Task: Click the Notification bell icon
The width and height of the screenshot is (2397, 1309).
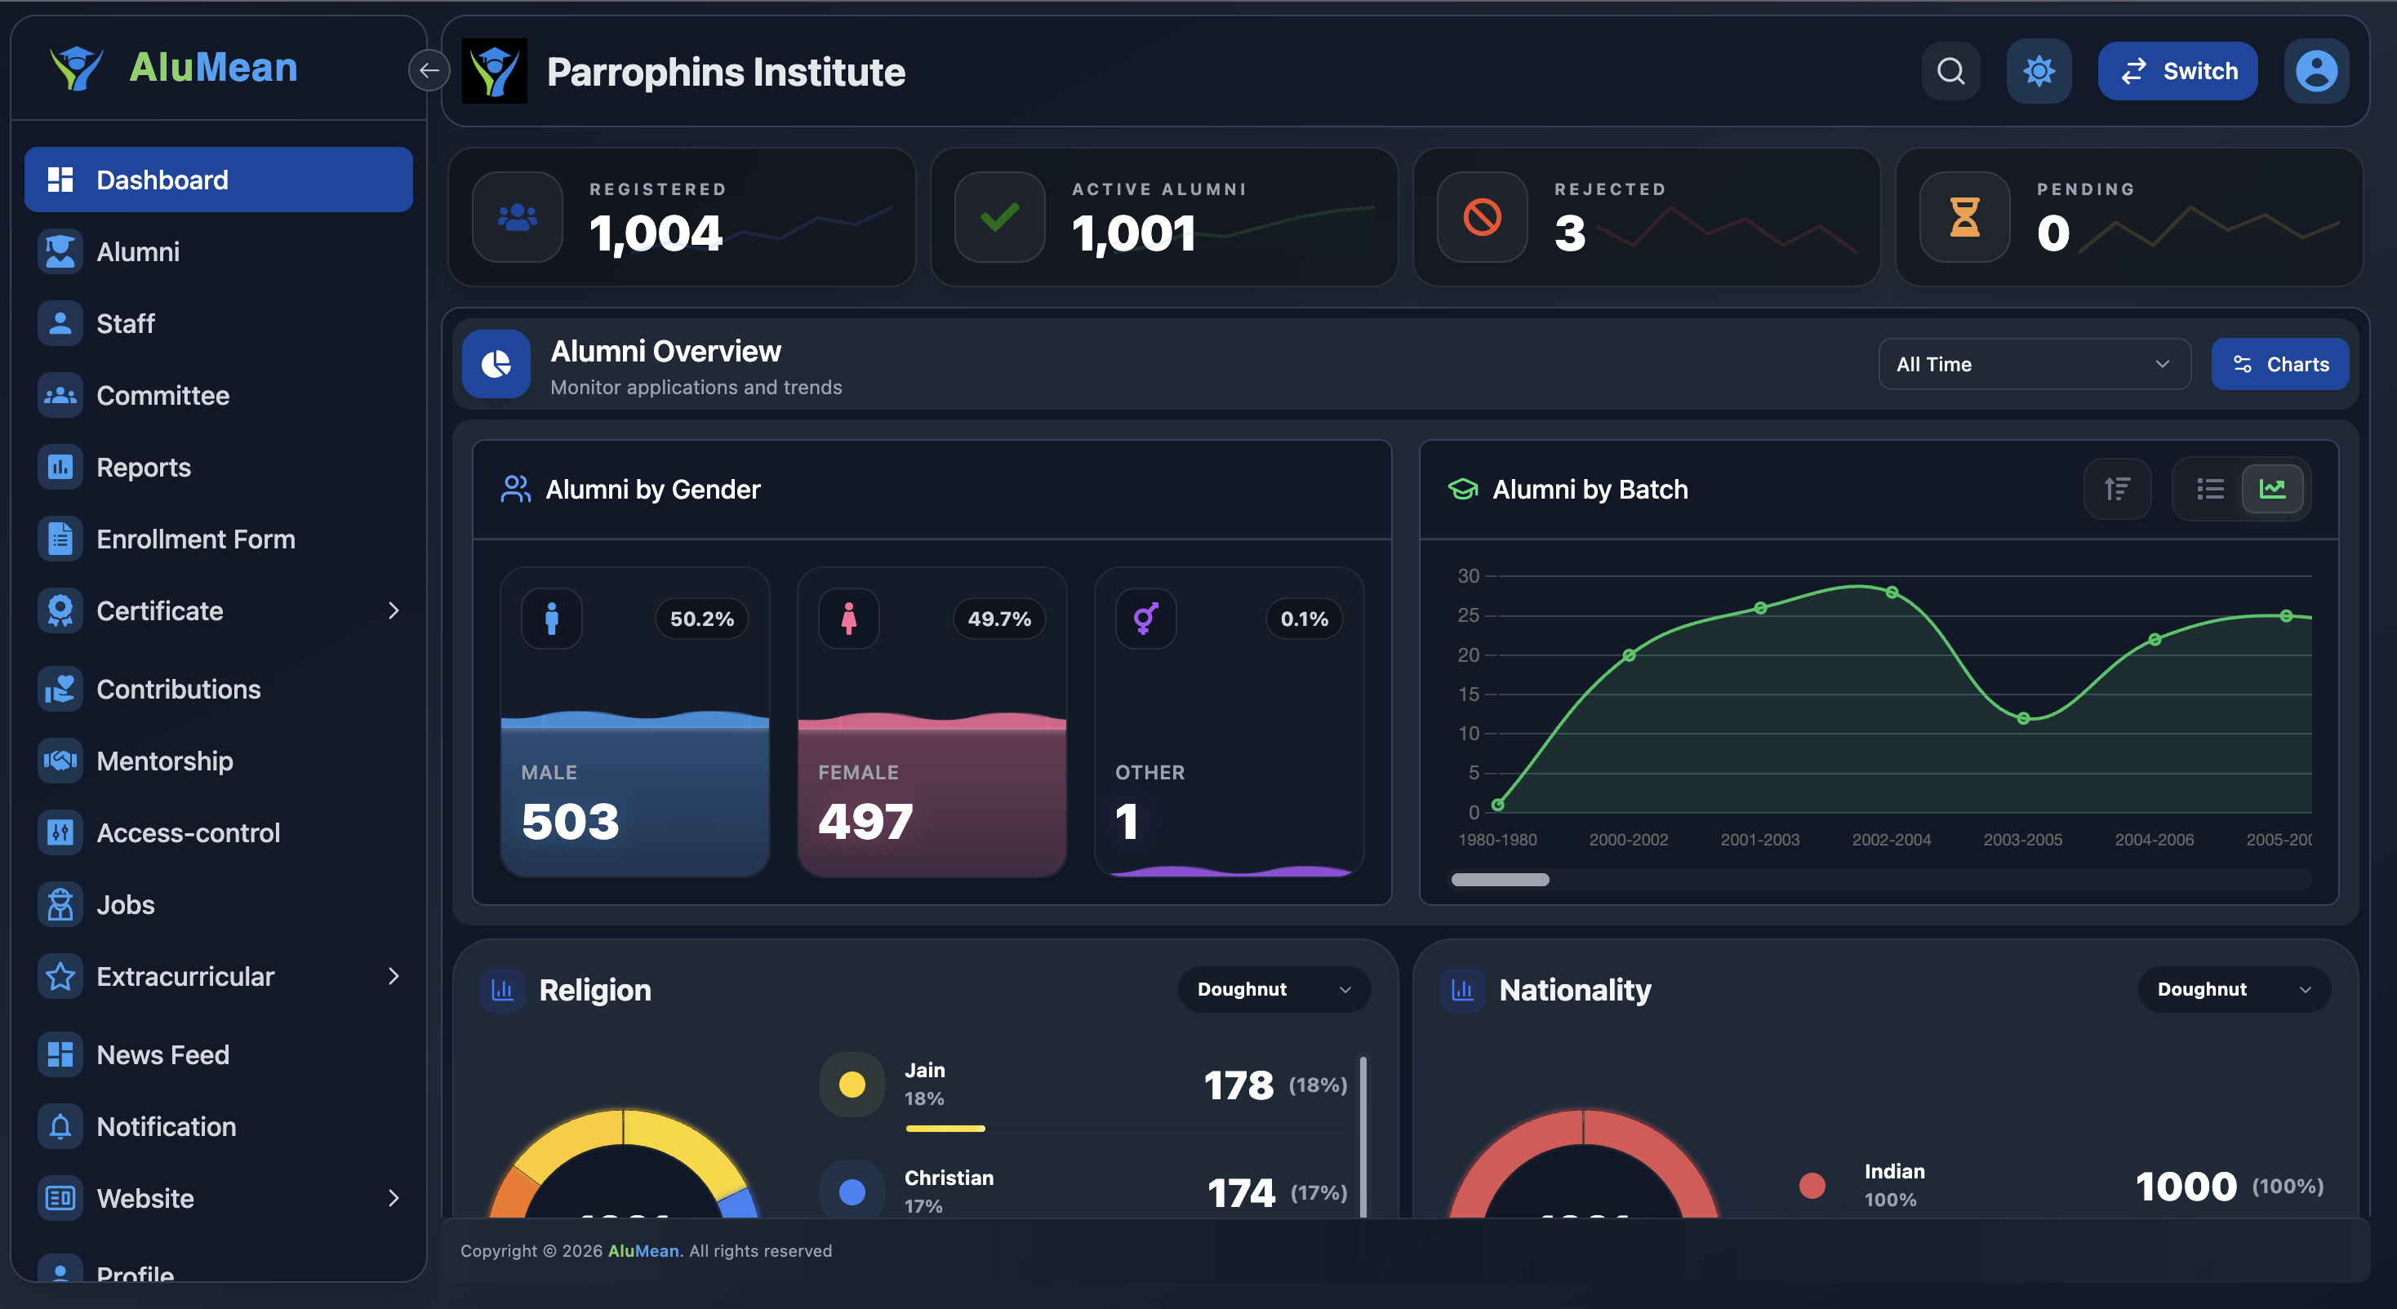Action: (60, 1125)
